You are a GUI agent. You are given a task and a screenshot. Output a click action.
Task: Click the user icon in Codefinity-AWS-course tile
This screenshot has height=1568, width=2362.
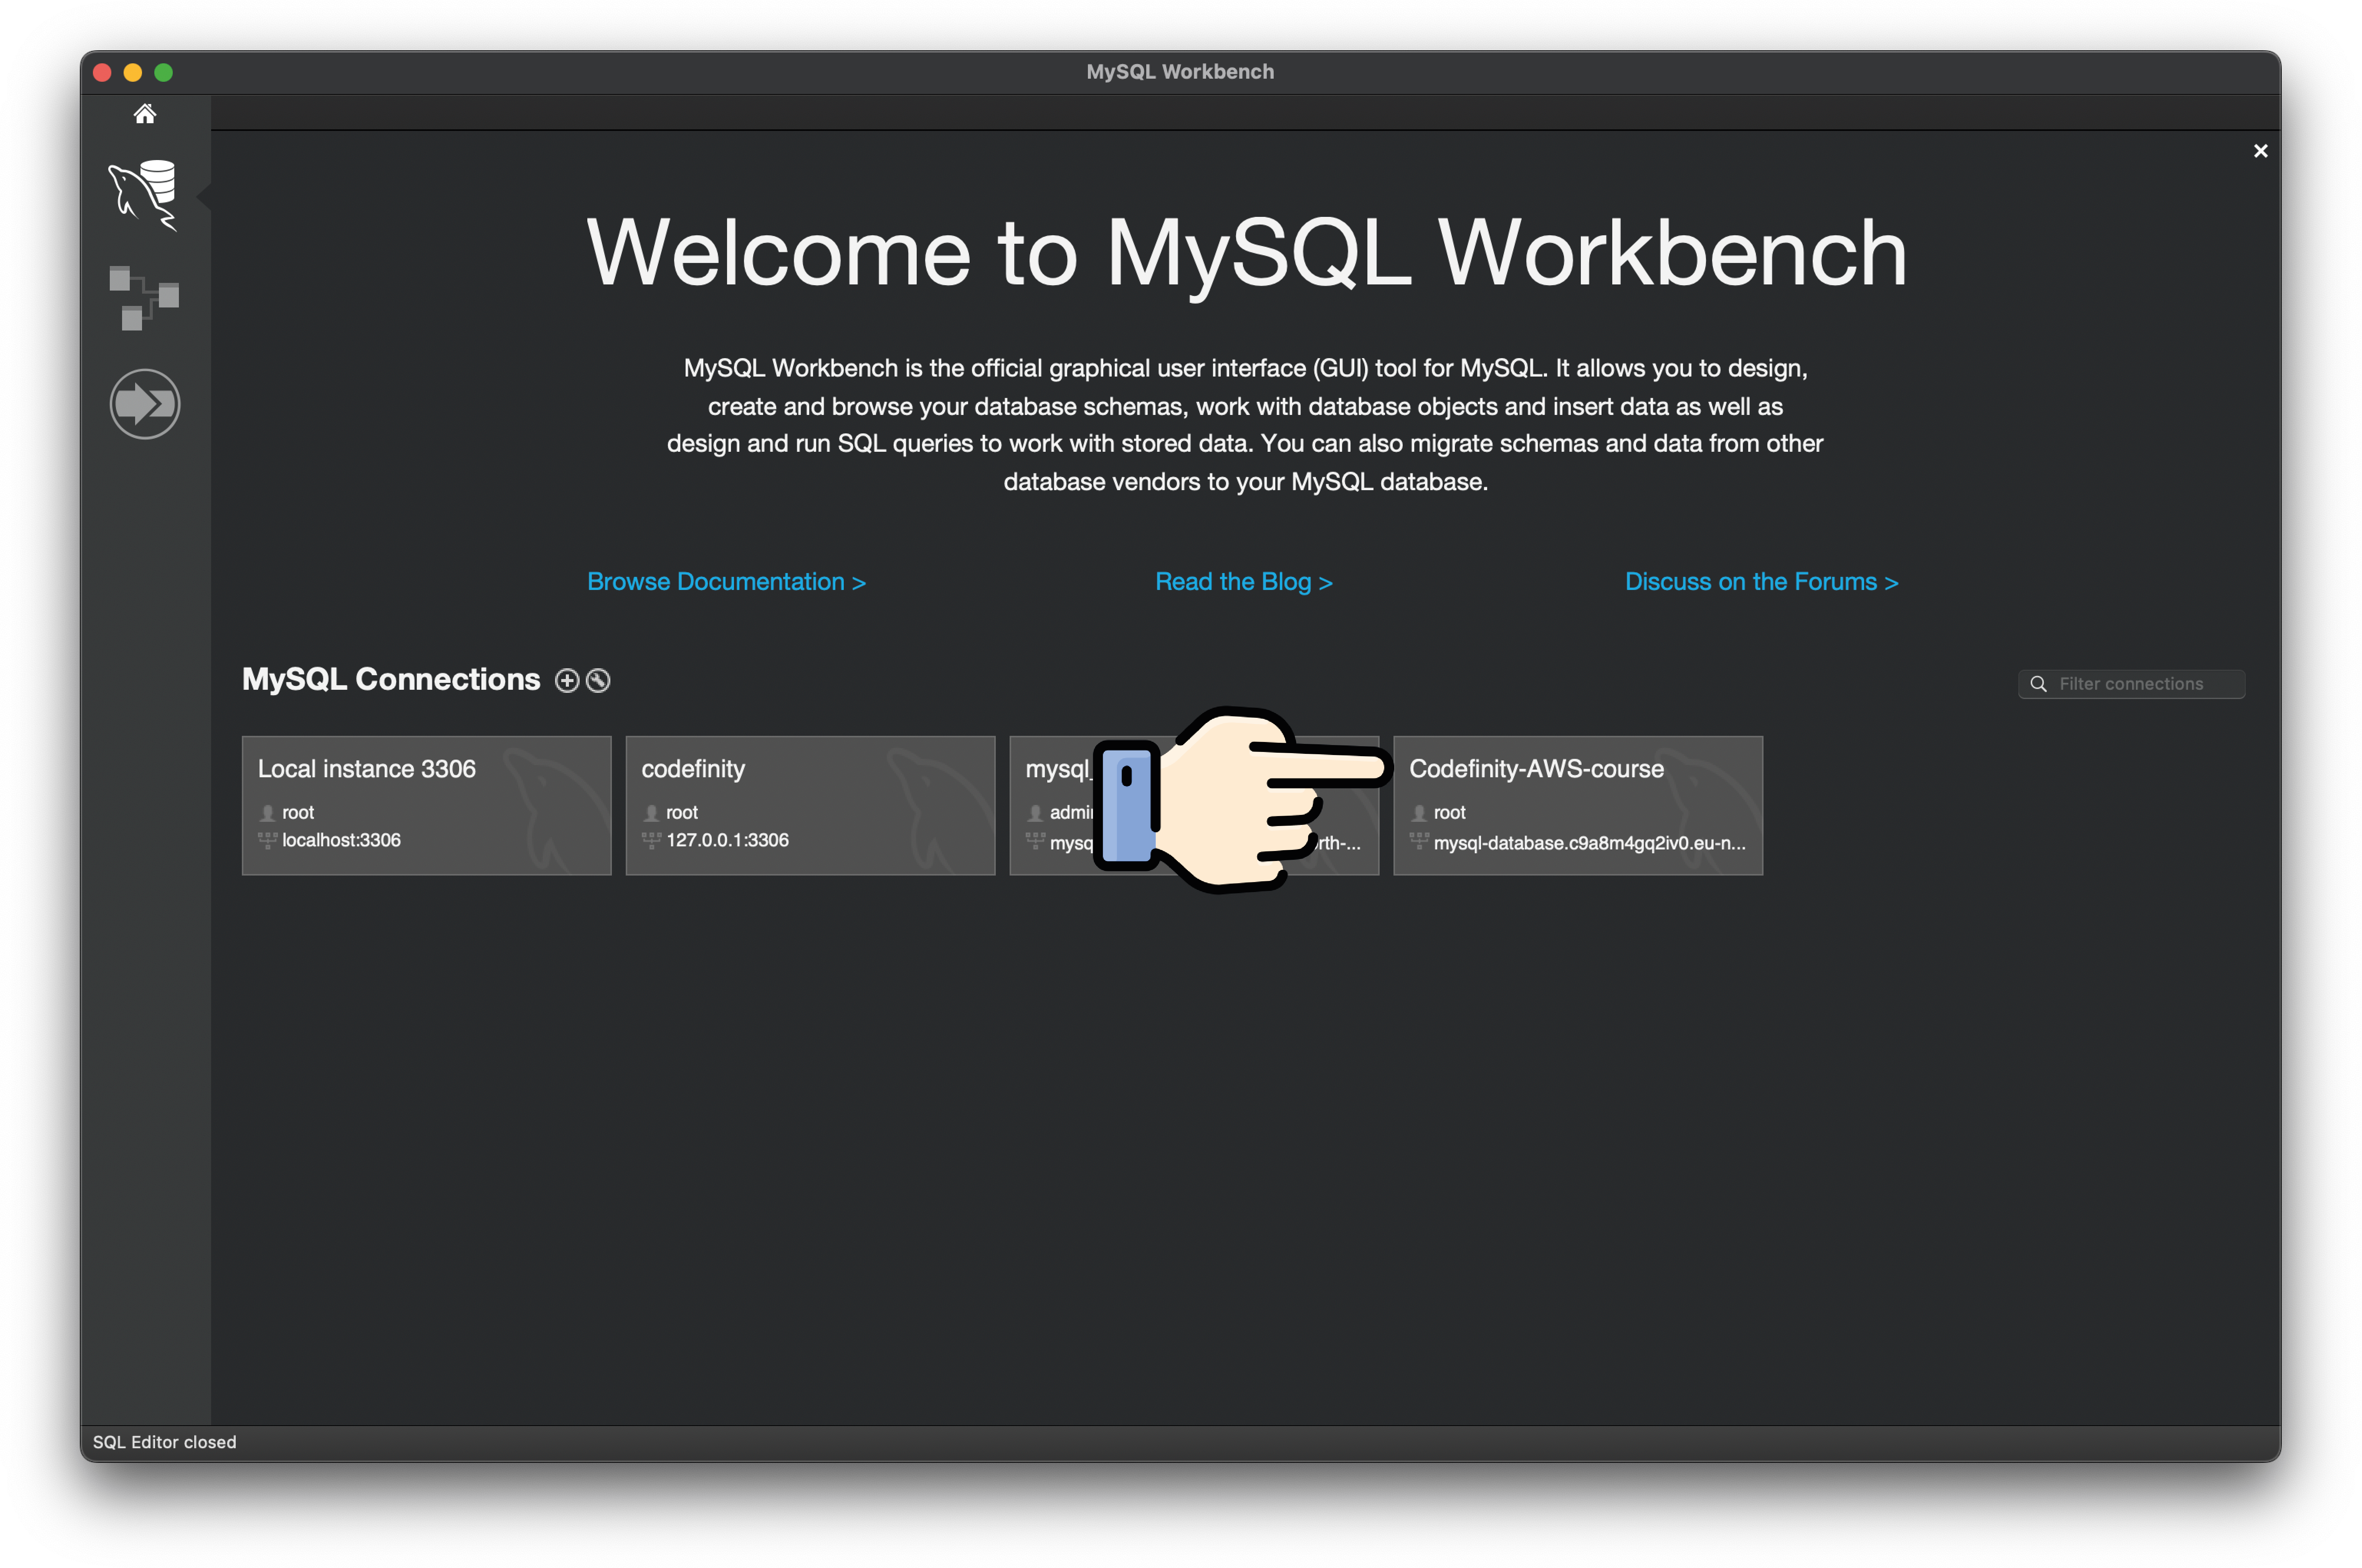[x=1419, y=813]
